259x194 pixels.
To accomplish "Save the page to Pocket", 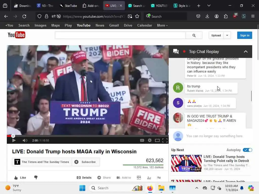I will pos(198,16).
